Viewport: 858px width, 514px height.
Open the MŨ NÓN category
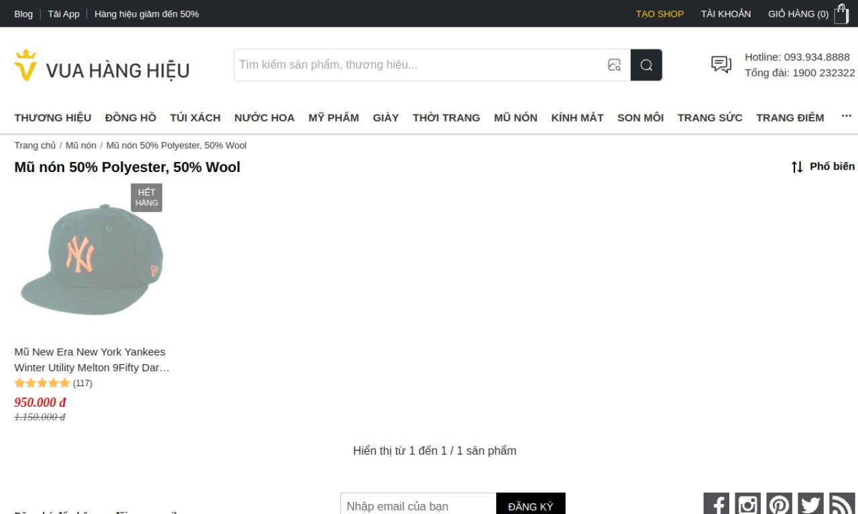click(515, 118)
